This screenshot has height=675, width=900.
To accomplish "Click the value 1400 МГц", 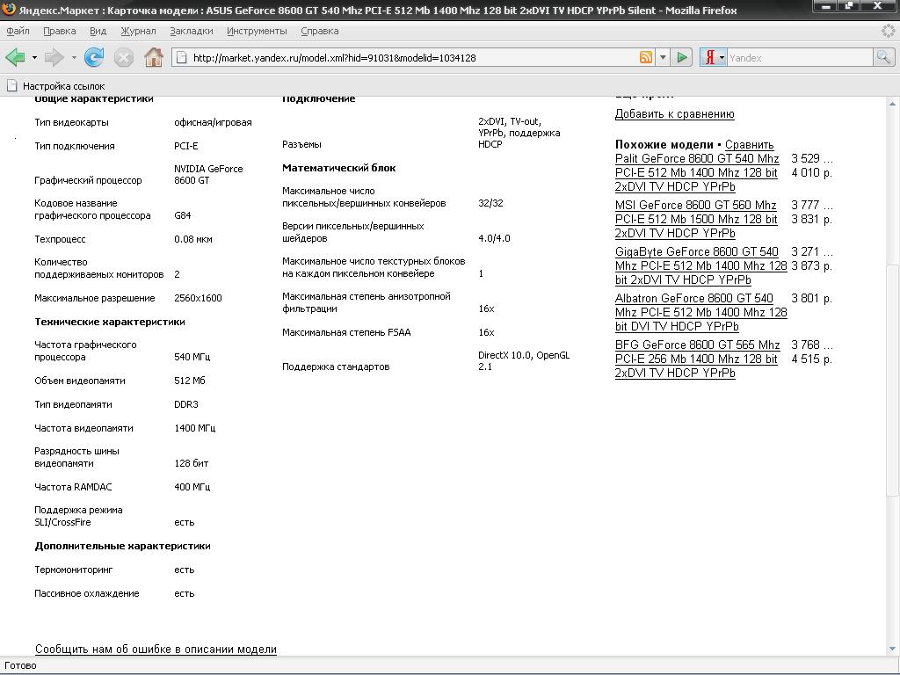I will coord(194,428).
